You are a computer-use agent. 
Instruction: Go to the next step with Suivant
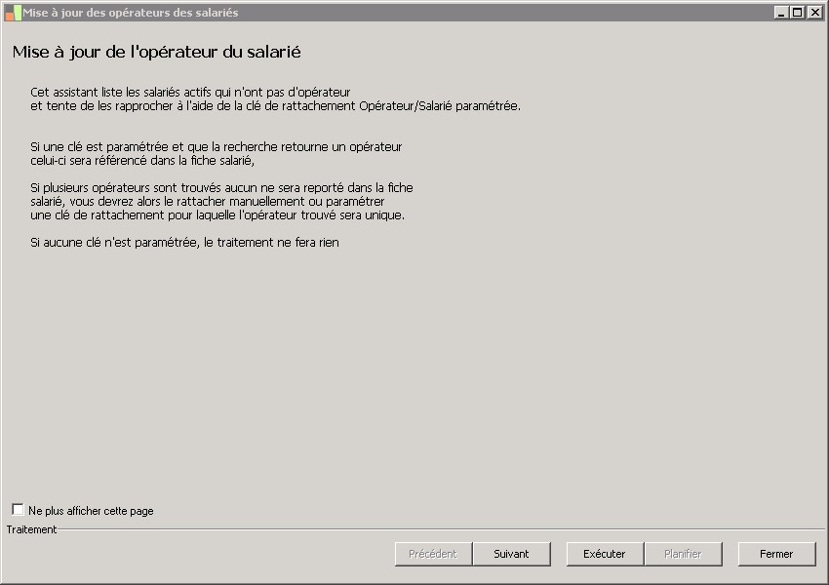(511, 554)
